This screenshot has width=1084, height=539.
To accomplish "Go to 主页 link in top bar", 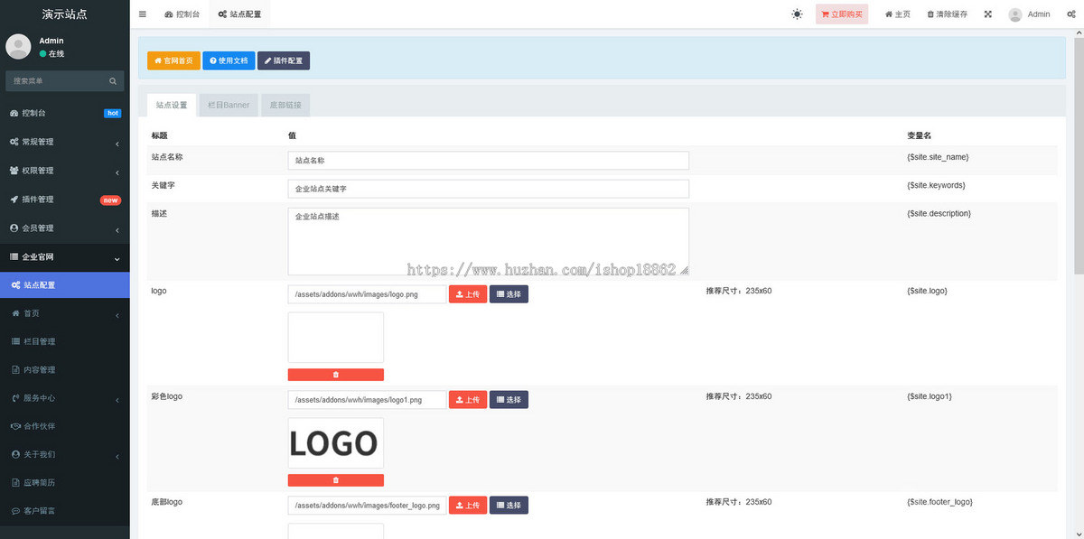I will coord(898,14).
